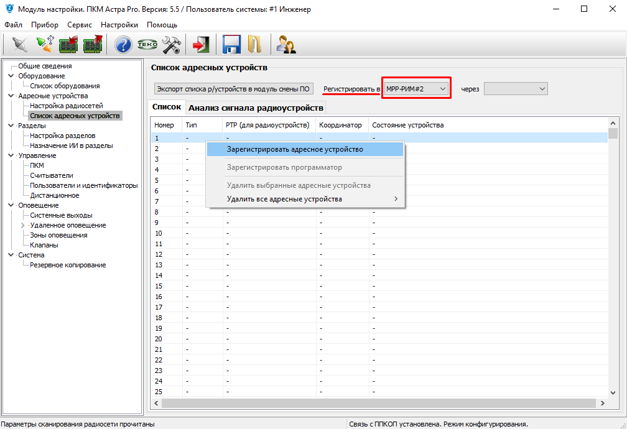Expand the Удаленное оповещение tree node
Screen dimensions: 627x429
(23, 225)
